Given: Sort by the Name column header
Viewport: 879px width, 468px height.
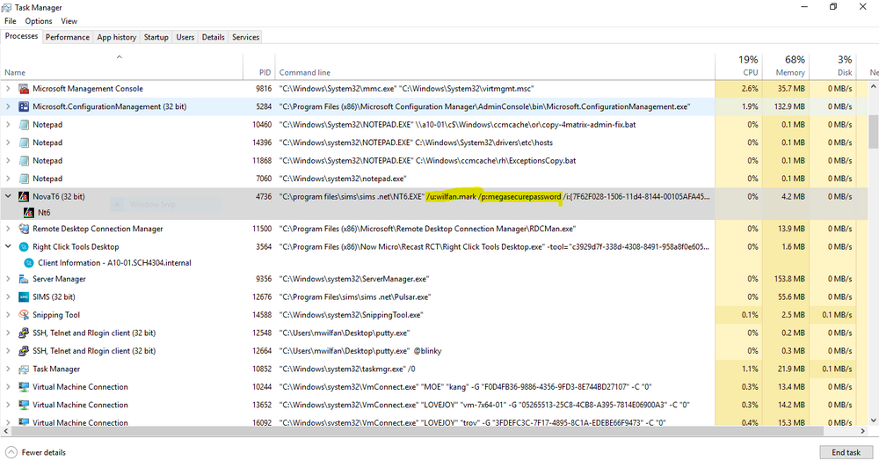Looking at the screenshot, I should pyautogui.click(x=121, y=66).
